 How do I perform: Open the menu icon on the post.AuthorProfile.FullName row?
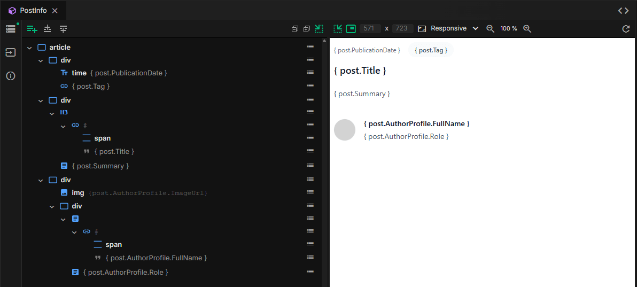(310, 257)
